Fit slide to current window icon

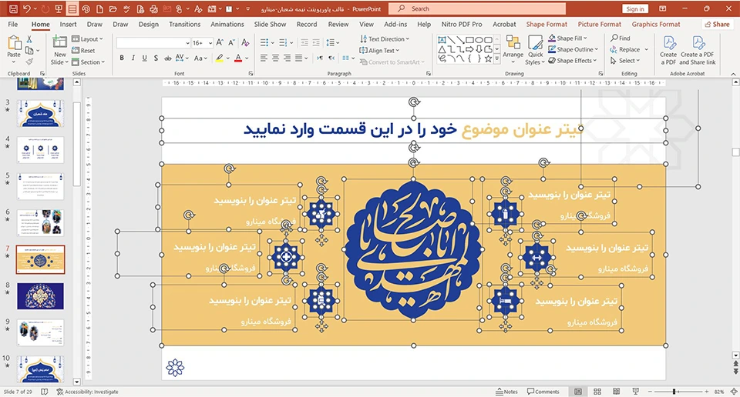tap(734, 392)
